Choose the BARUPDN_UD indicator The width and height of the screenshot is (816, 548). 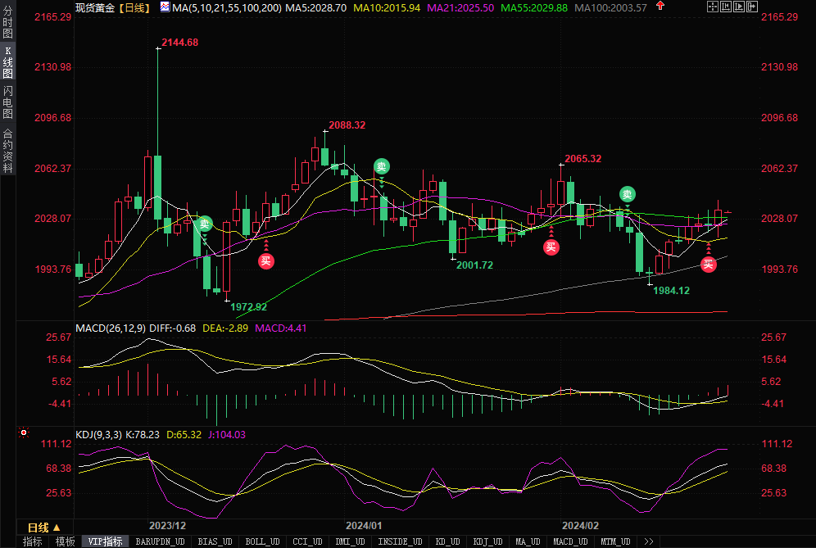(160, 541)
